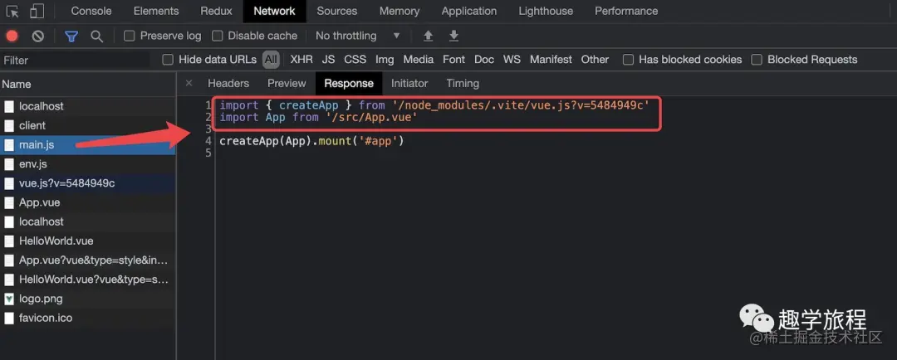
Task: Open the Lighthouse tab
Action: [x=546, y=11]
